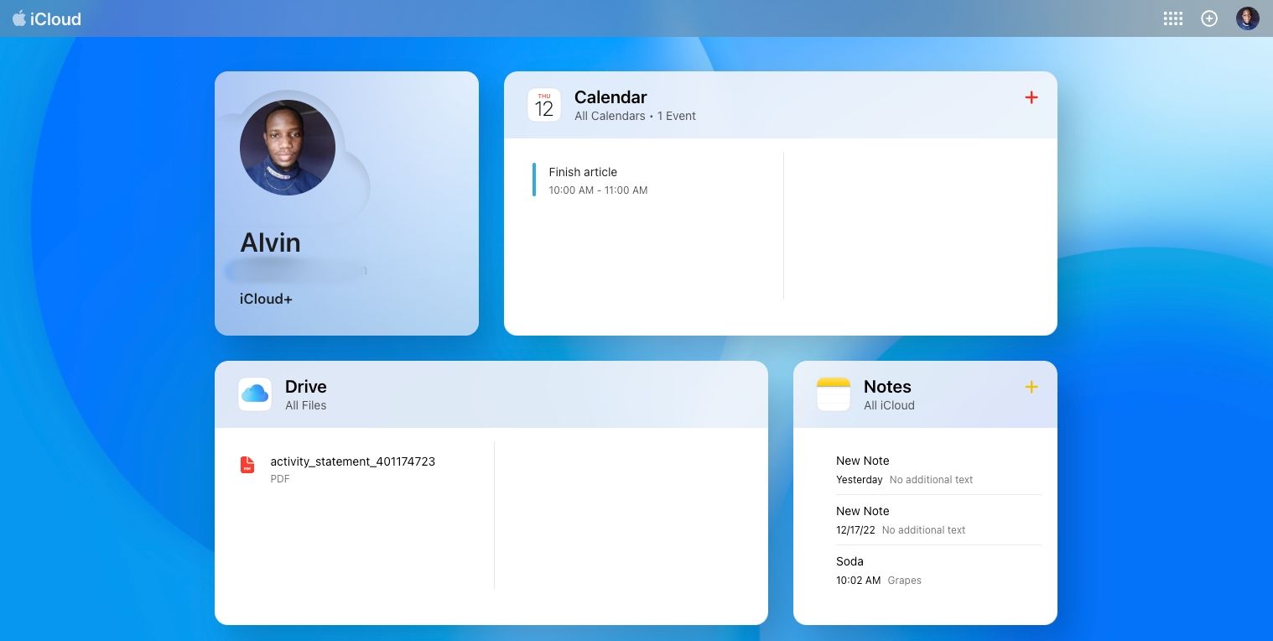Open the All Files view in Drive
The height and width of the screenshot is (641, 1273).
point(305,405)
